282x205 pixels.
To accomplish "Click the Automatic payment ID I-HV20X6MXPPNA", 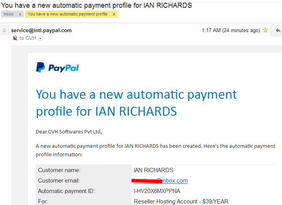I will pyautogui.click(x=157, y=191).
